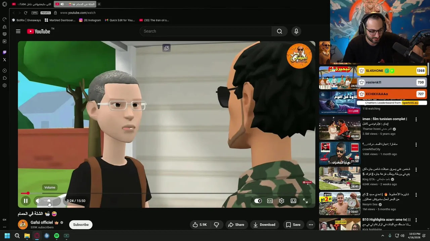Open the Marbled Dashboard bookmark
This screenshot has height=241, width=430.
click(60, 20)
